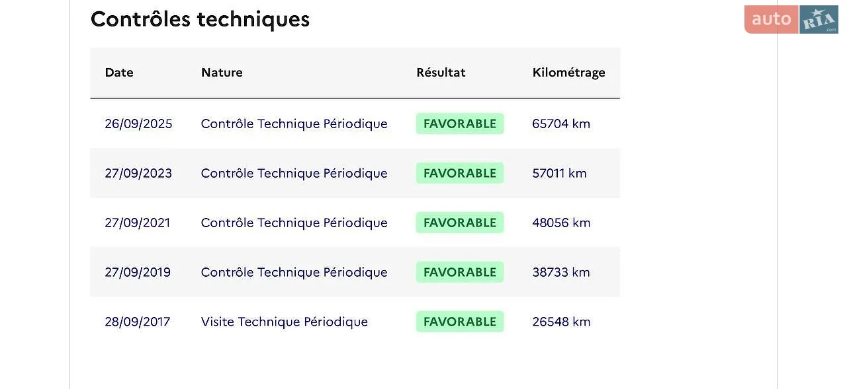Click FAVORABLE badge for the 2025 inspection

point(460,124)
